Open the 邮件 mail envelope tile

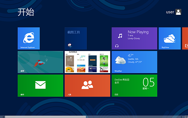pyautogui.click(x=41, y=86)
